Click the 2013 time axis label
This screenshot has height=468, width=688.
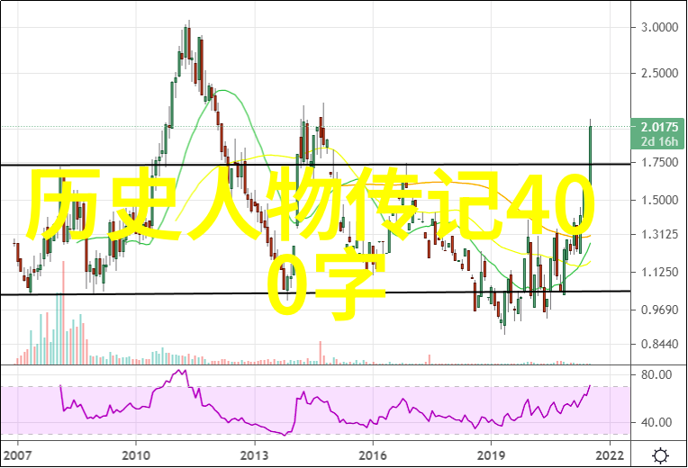[x=254, y=455]
